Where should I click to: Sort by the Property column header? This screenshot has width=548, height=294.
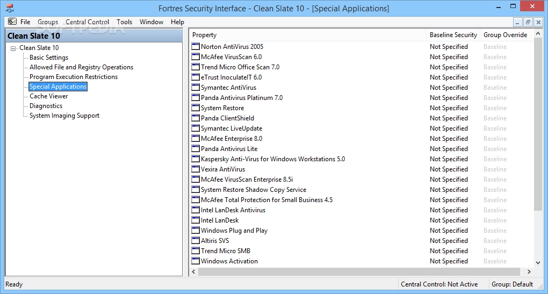(307, 35)
